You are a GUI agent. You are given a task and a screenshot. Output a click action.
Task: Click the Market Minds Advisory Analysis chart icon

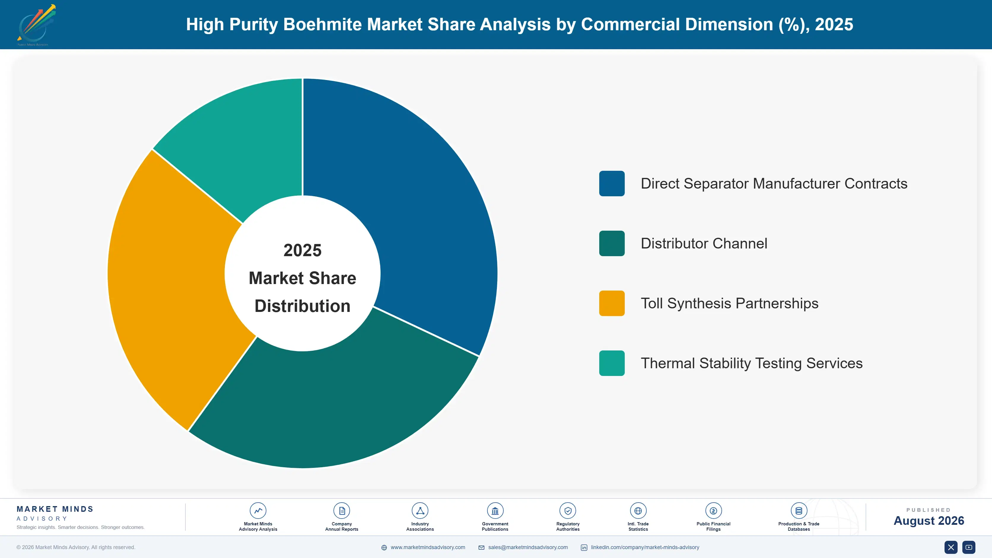258,511
